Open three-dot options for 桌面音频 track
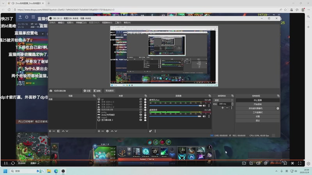Viewport: 312px width, 175px height. tap(209, 116)
